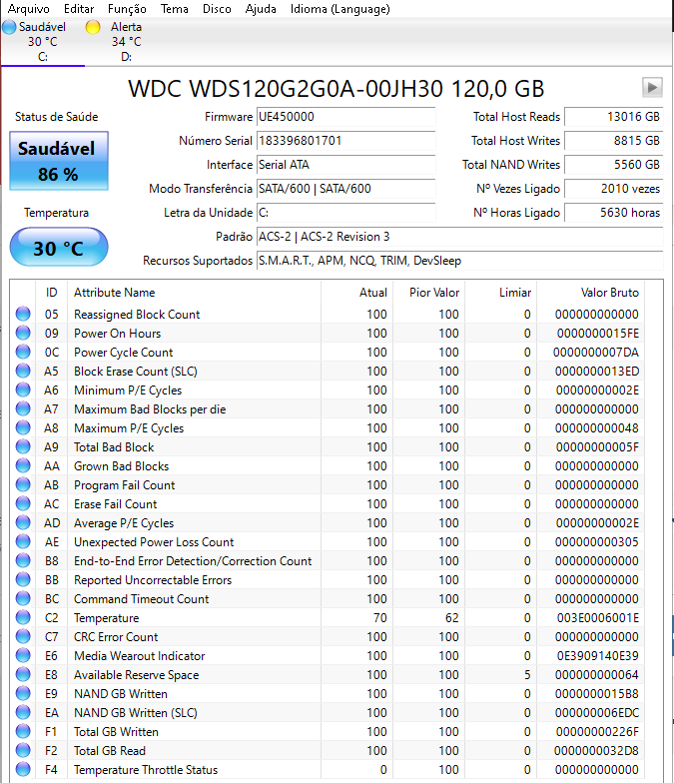674x783 pixels.
Task: Click status orb of Command Timeout Count row
Action: coord(23,598)
